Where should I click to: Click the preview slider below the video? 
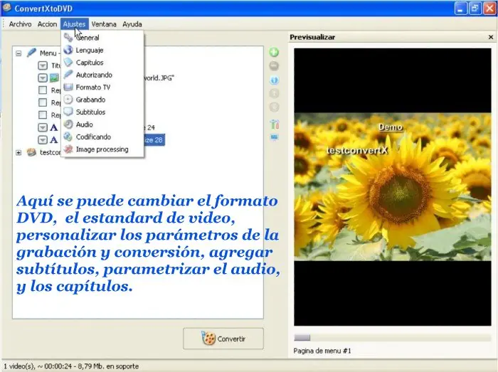(302, 338)
